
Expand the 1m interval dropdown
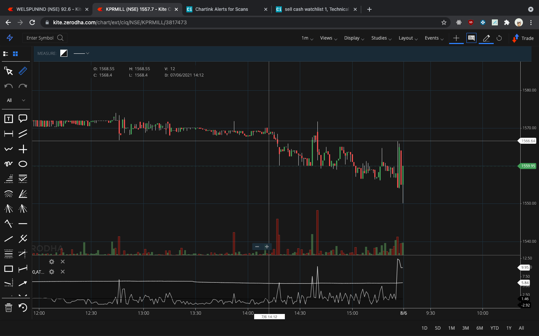[307, 38]
